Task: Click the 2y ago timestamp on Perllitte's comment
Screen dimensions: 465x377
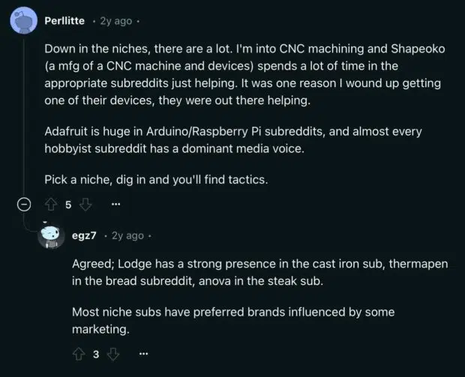Action: click(x=115, y=21)
